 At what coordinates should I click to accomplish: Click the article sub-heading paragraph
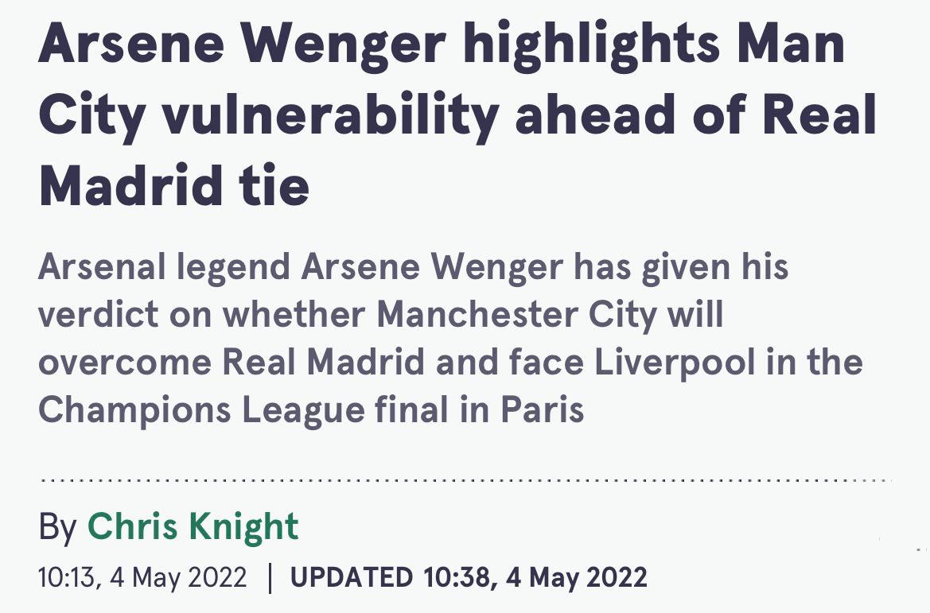click(449, 339)
